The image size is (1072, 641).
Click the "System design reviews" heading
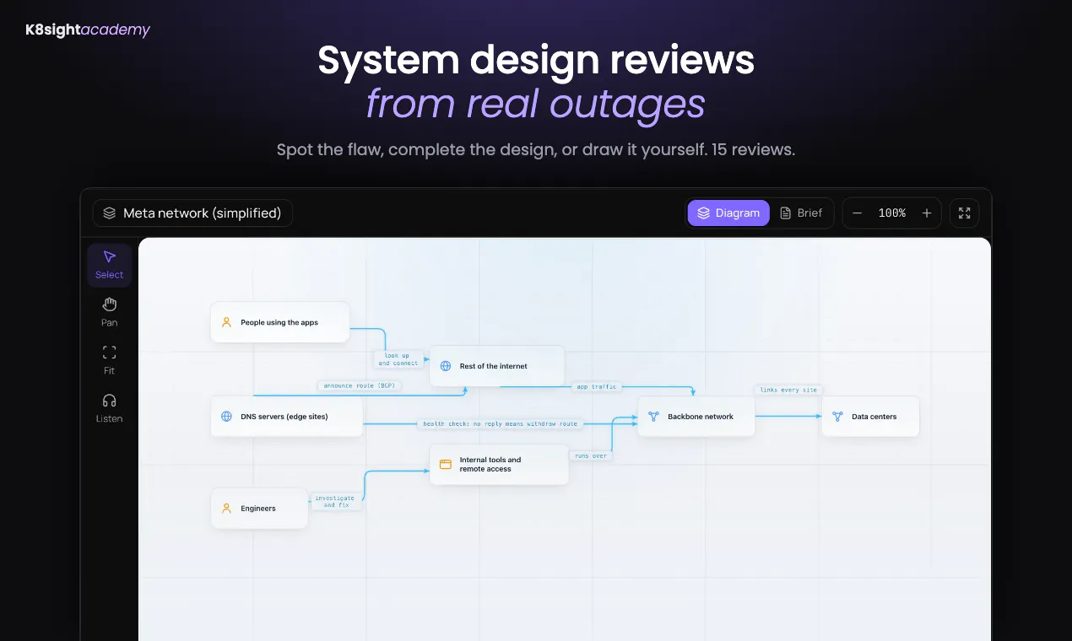(x=536, y=61)
